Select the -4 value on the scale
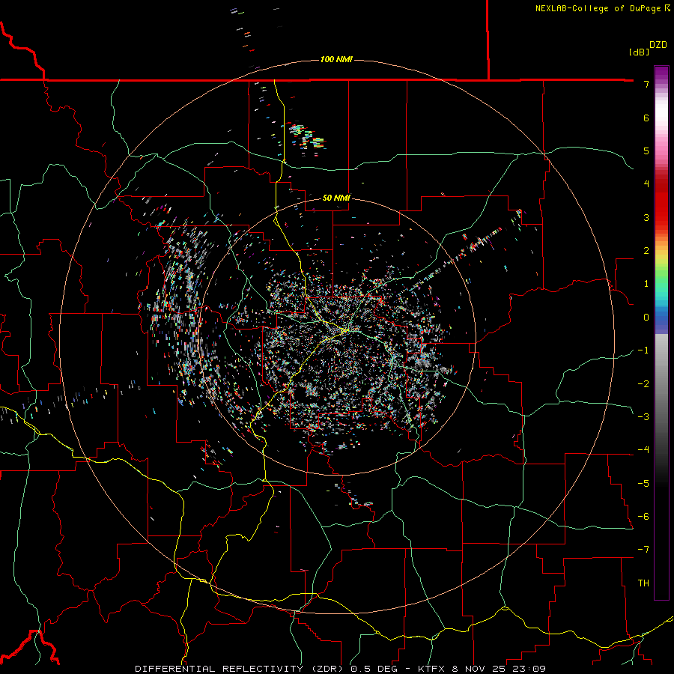The image size is (674, 674). tap(643, 450)
